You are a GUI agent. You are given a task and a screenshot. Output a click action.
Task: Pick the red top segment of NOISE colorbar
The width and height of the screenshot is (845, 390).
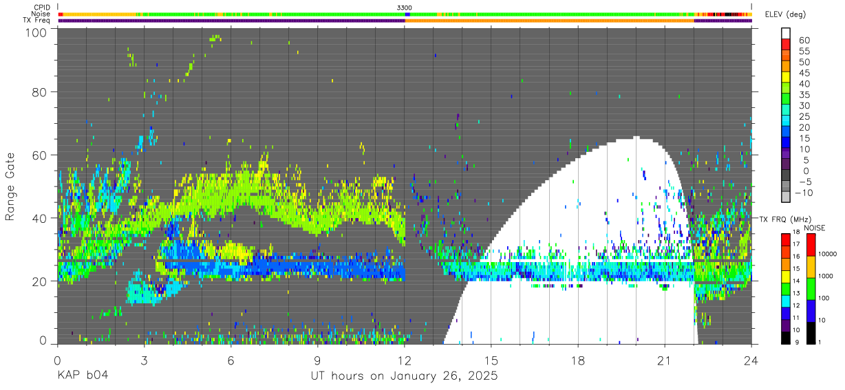tap(810, 245)
